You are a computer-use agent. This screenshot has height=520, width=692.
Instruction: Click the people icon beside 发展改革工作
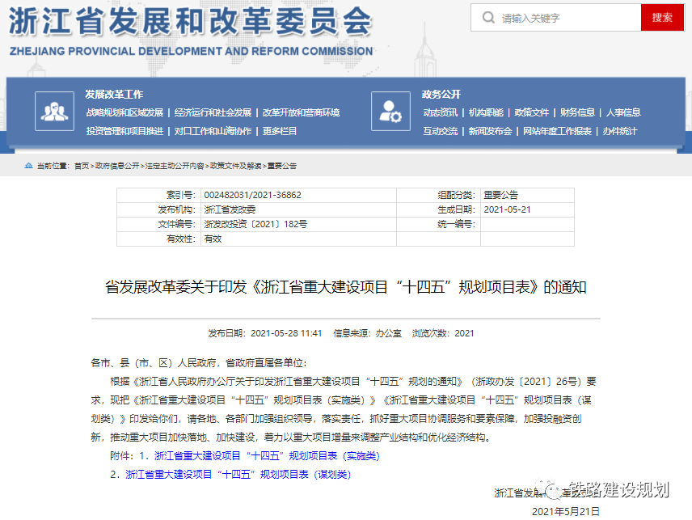point(54,112)
